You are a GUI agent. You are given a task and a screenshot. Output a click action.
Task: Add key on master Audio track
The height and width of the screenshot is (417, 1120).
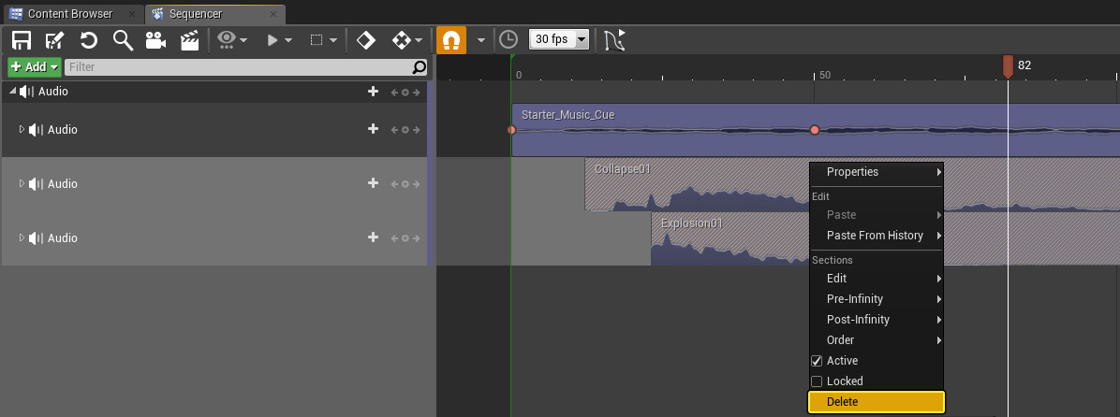click(x=405, y=92)
